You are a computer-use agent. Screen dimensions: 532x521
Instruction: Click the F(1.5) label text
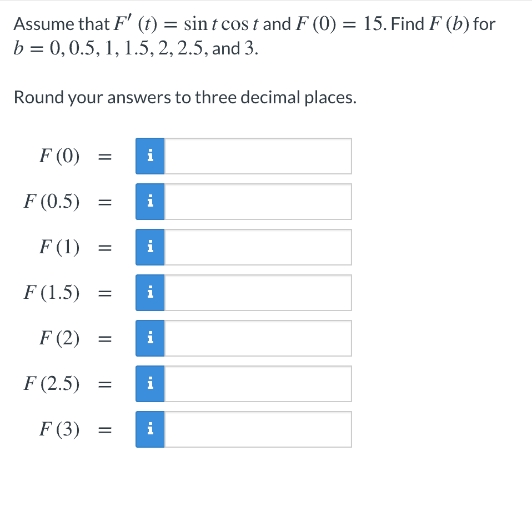(53, 293)
